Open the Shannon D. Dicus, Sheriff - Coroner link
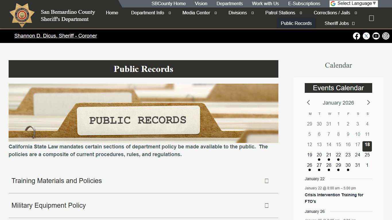The height and width of the screenshot is (220, 392). pyautogui.click(x=56, y=36)
